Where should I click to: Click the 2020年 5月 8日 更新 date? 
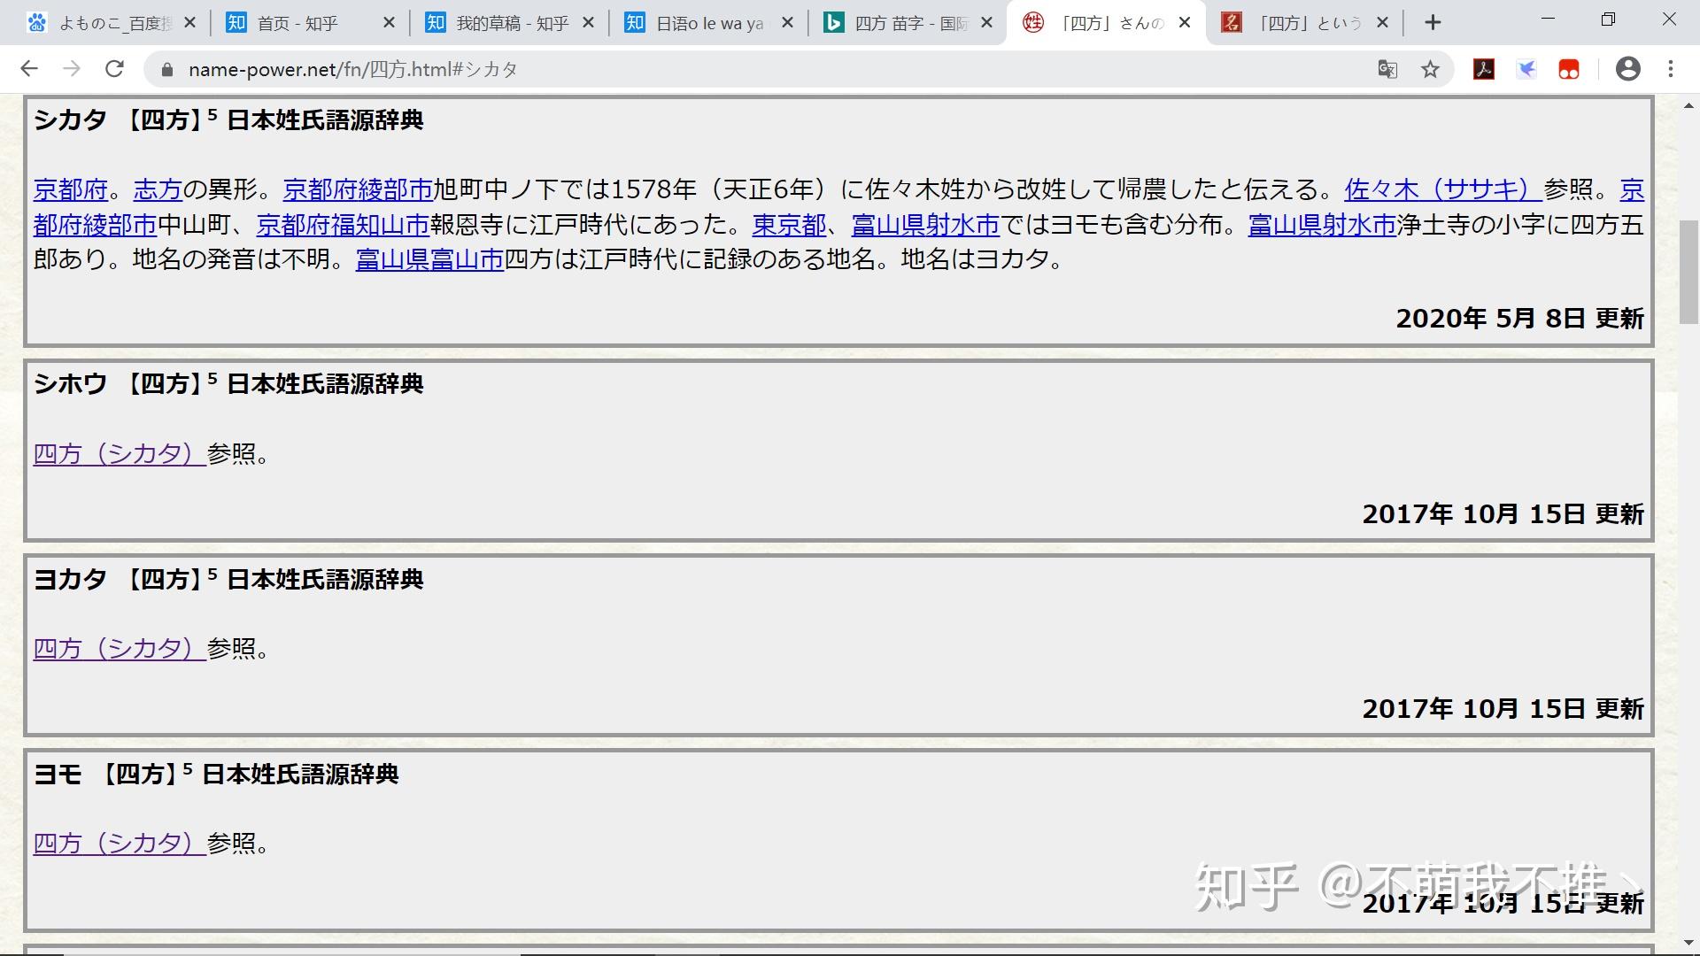click(x=1519, y=319)
